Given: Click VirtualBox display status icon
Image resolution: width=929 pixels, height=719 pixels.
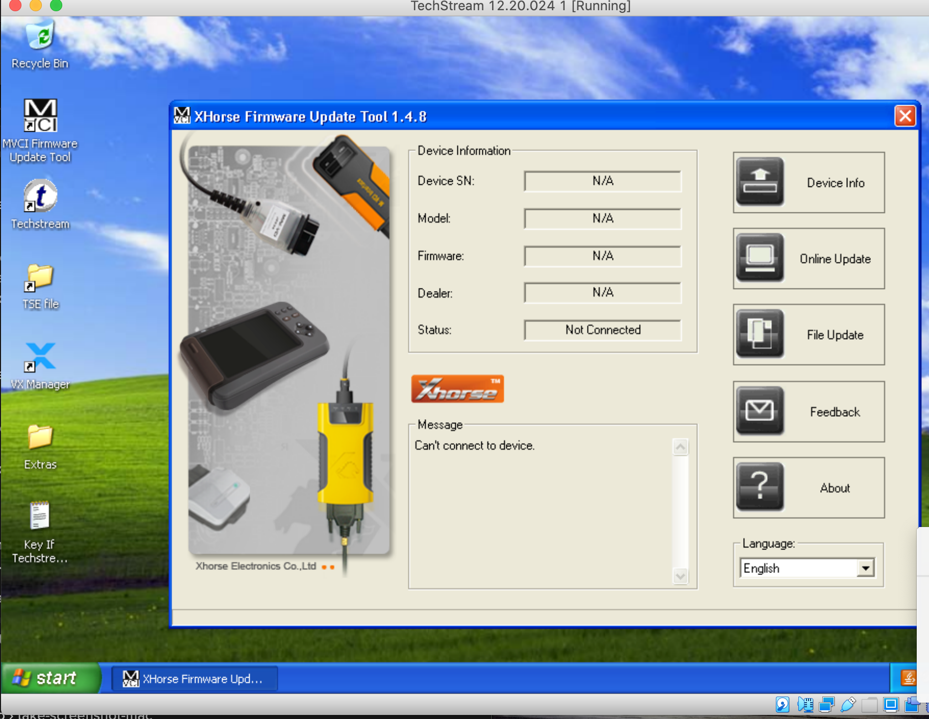Looking at the screenshot, I should tap(891, 705).
